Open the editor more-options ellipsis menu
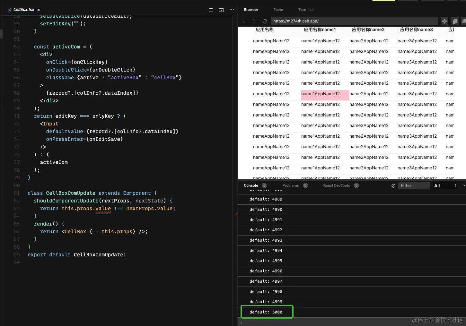The height and width of the screenshot is (326, 466). tap(232, 10)
